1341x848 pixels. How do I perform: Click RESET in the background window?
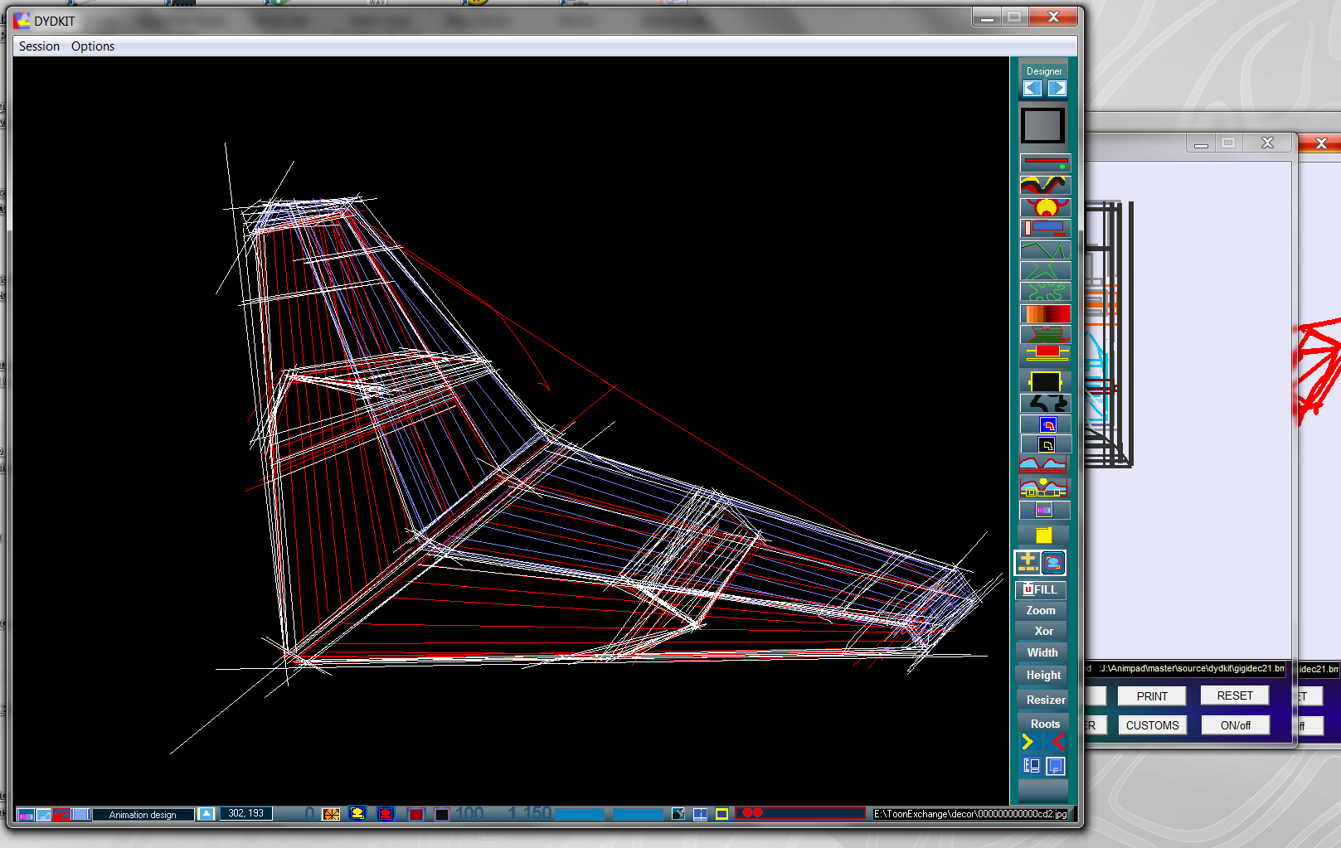(1235, 695)
